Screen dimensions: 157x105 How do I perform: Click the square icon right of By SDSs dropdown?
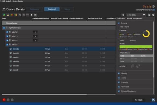tap(149, 15)
